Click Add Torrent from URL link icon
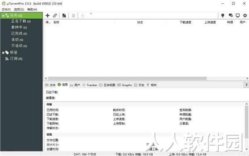249x156 pixels. (55, 15)
